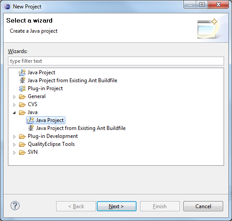The image size is (232, 221).
Task: Expand the Plug-in Development category
Action: pos(14,137)
